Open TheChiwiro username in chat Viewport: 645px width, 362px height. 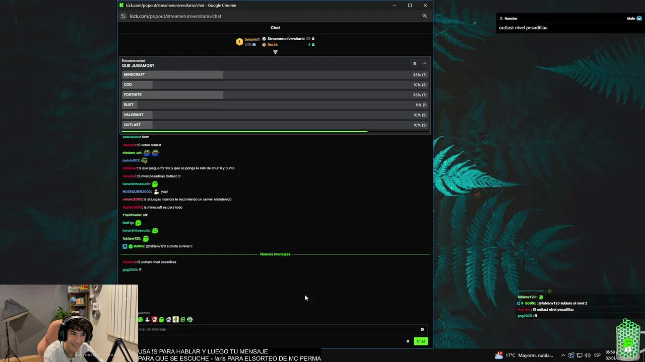click(132, 215)
